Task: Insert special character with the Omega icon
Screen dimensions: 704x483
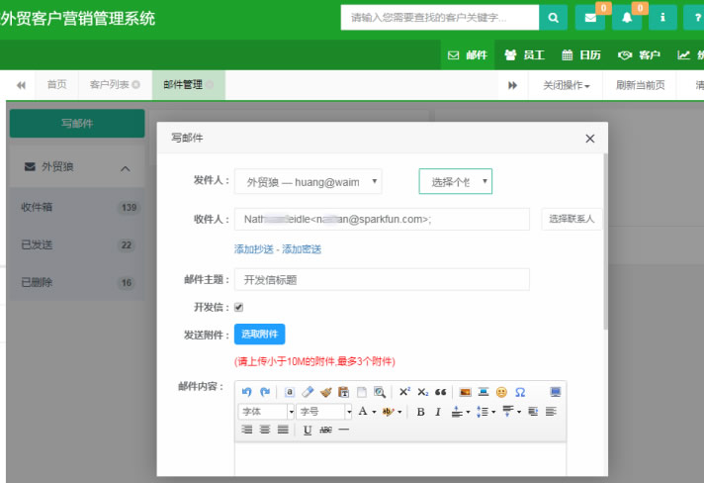Action: click(x=520, y=392)
